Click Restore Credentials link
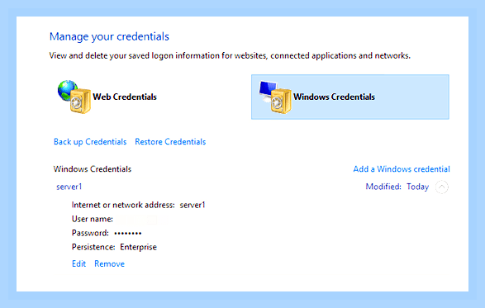485x308 pixels. point(170,142)
